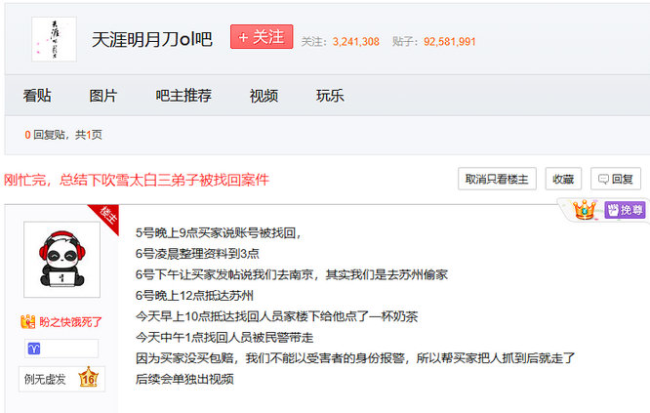The image size is (650, 413).
Task: Click the 回复 reply button
Action: click(x=616, y=179)
